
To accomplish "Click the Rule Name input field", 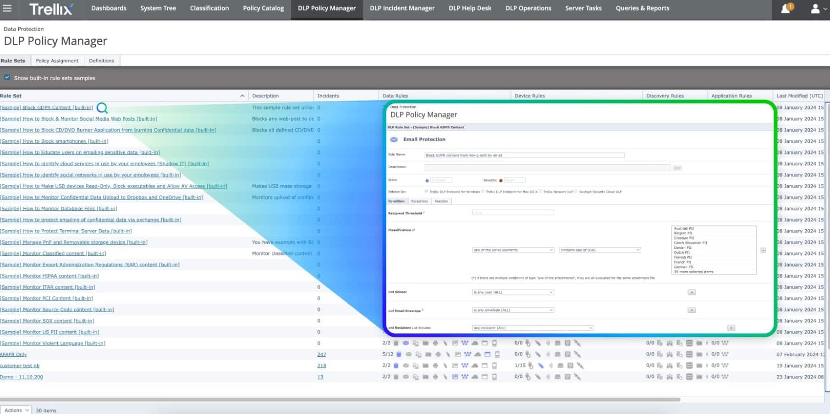I will click(524, 156).
